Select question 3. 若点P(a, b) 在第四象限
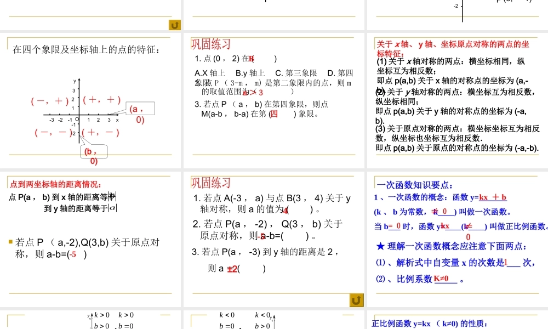 point(261,109)
